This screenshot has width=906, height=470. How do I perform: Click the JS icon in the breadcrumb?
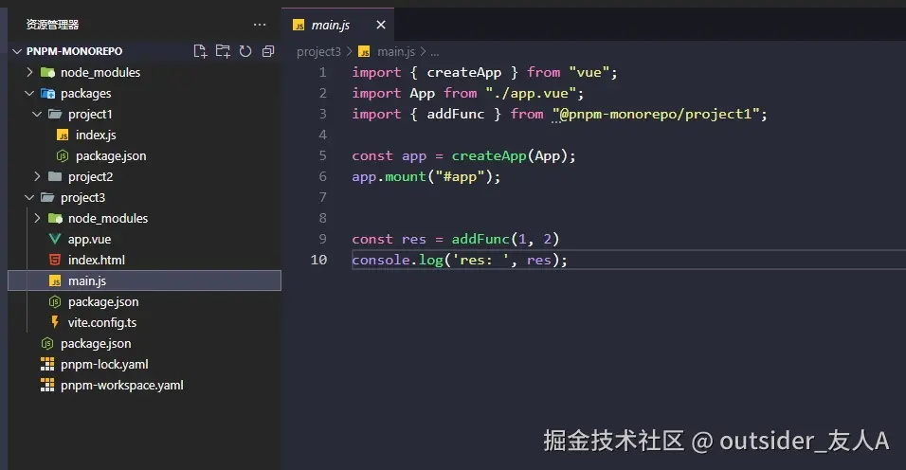click(x=364, y=52)
